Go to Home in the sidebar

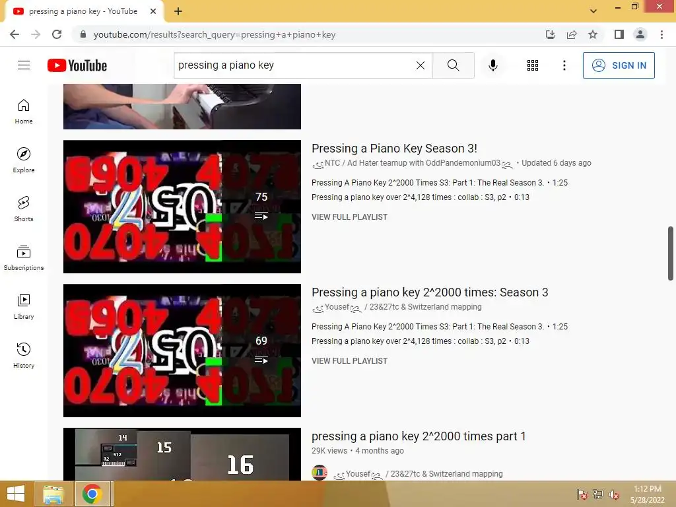tap(24, 112)
